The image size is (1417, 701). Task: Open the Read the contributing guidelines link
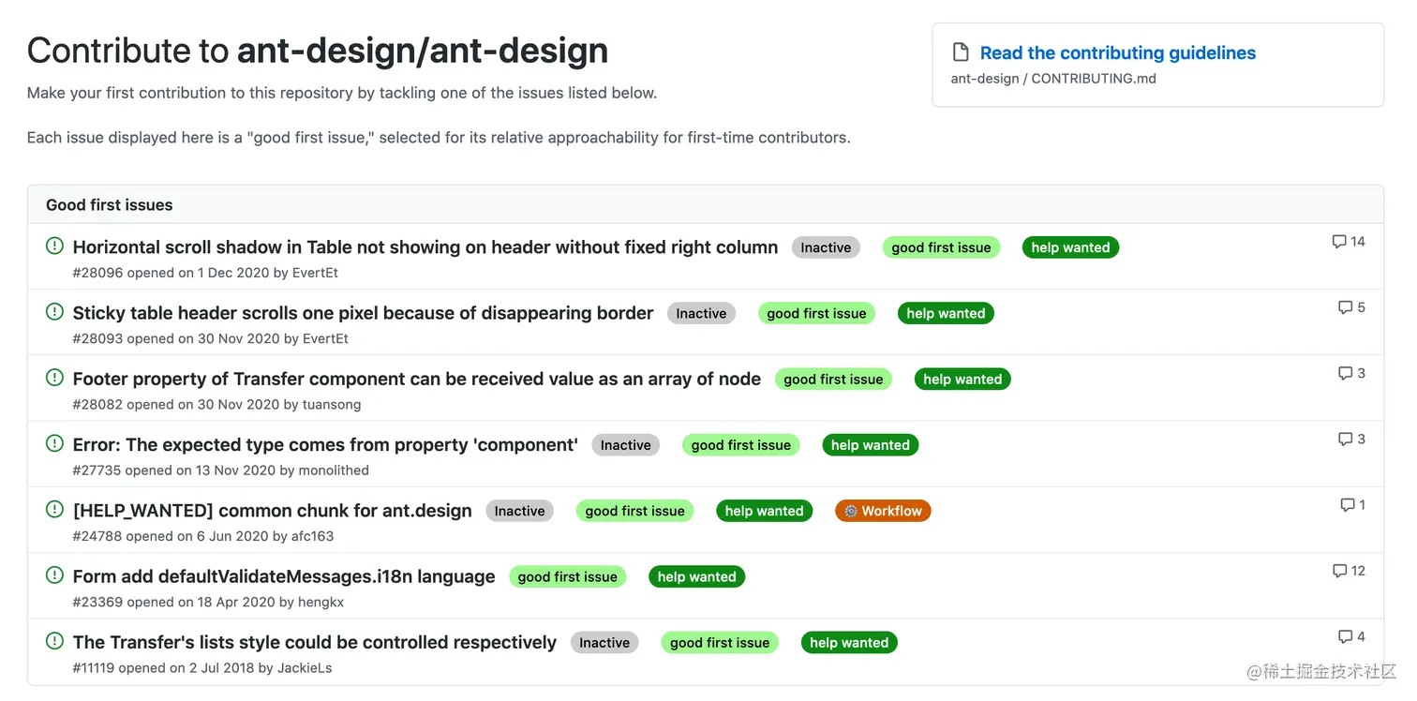tap(1117, 53)
